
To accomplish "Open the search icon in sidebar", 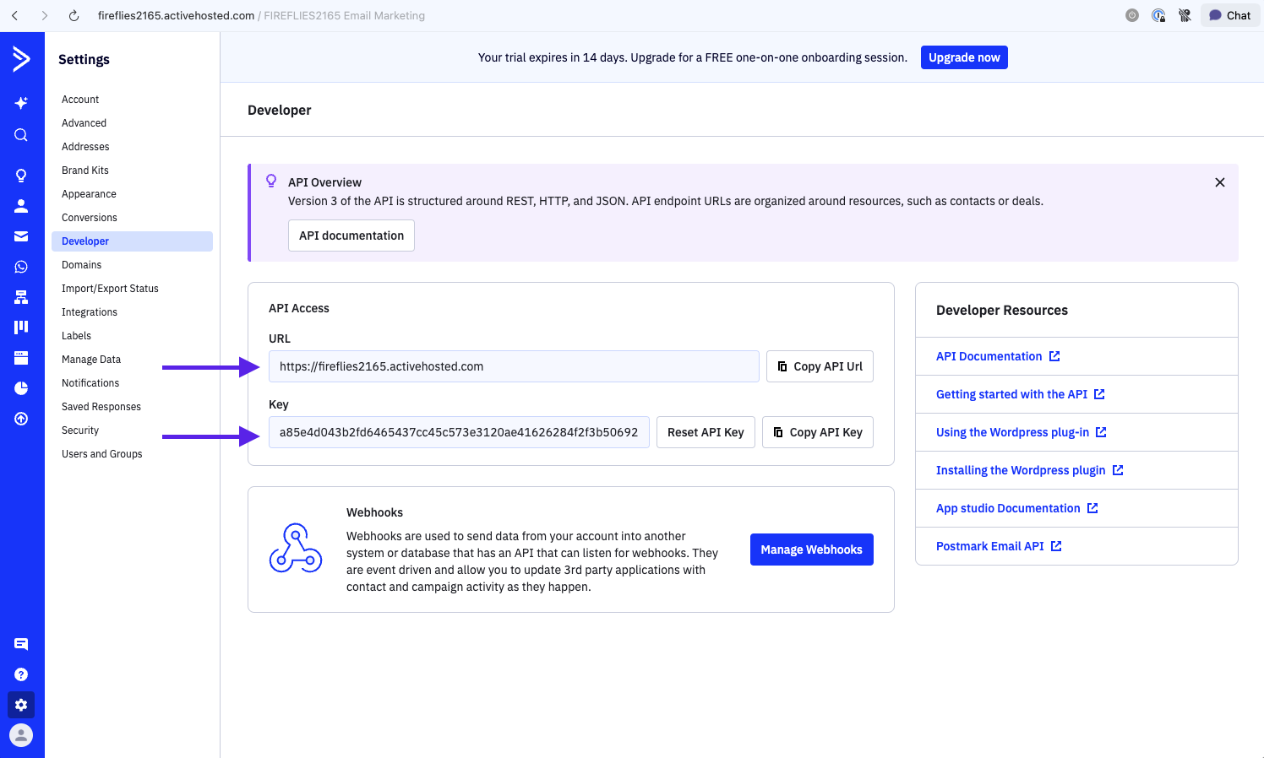I will (x=21, y=135).
